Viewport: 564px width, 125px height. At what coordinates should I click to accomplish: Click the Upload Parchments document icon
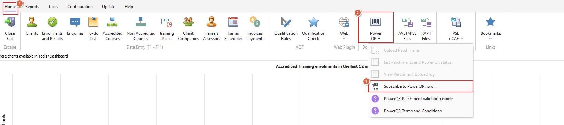coord(375,50)
